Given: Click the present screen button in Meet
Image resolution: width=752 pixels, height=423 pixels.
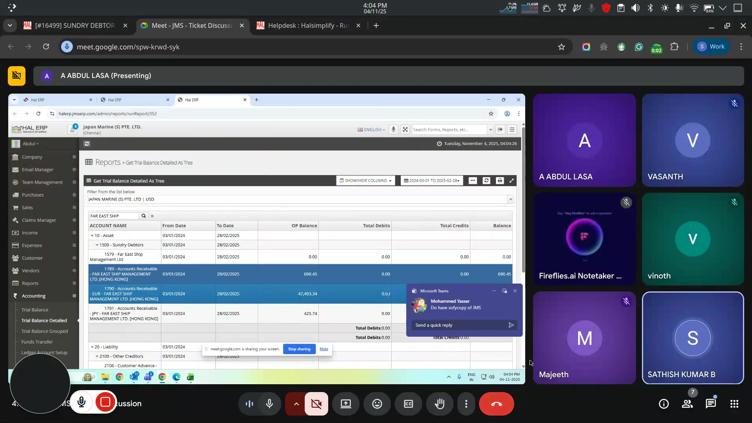Looking at the screenshot, I should click(346, 404).
